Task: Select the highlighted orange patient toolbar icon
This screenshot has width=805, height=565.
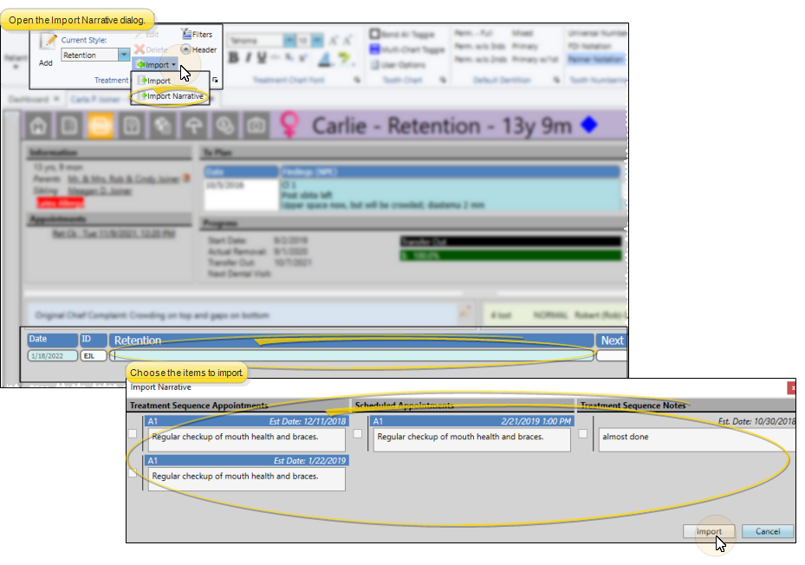Action: [99, 126]
